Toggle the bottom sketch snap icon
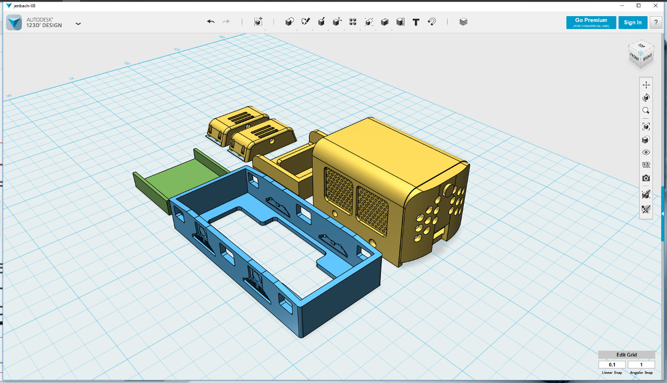This screenshot has height=383, width=667. pos(646,209)
